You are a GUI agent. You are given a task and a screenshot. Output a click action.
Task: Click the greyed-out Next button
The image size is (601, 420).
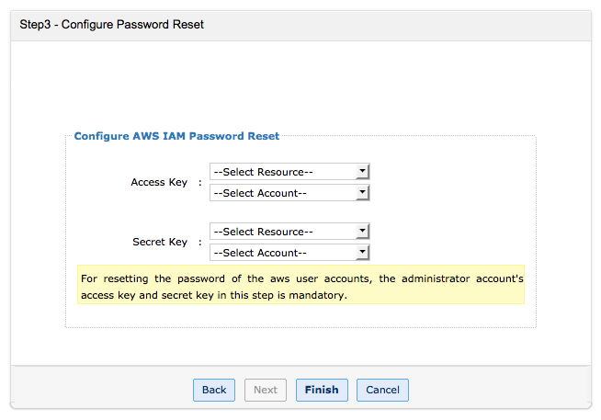coord(266,390)
